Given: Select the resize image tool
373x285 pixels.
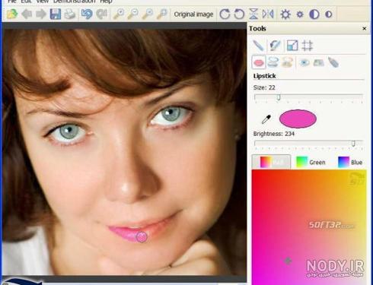Looking at the screenshot, I should pos(292,46).
